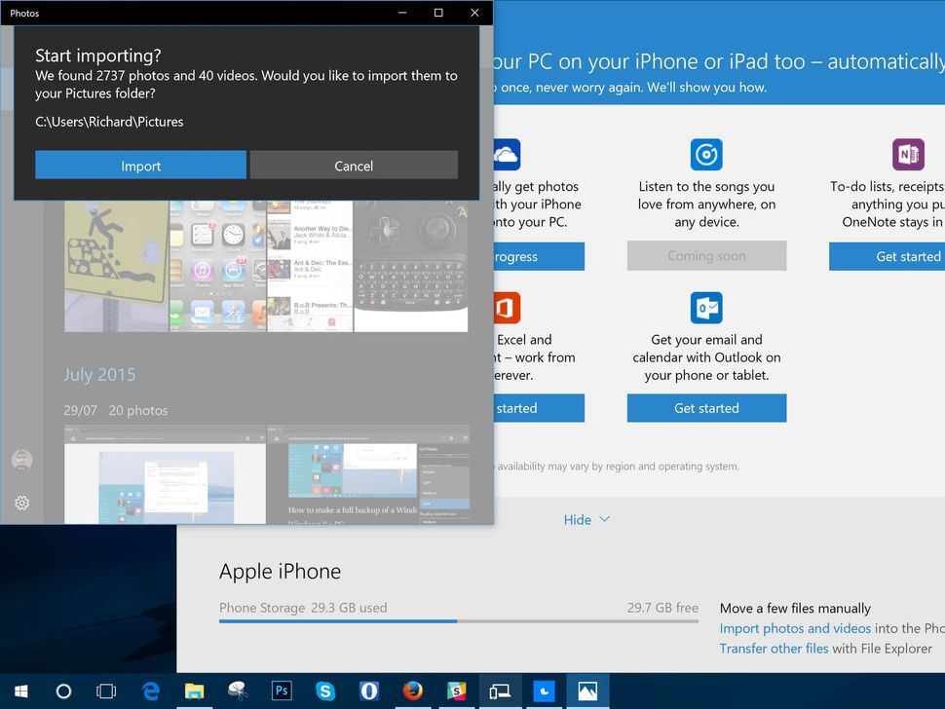Click the Photos app icon on the taskbar
Image resolution: width=945 pixels, height=709 pixels.
[x=586, y=690]
